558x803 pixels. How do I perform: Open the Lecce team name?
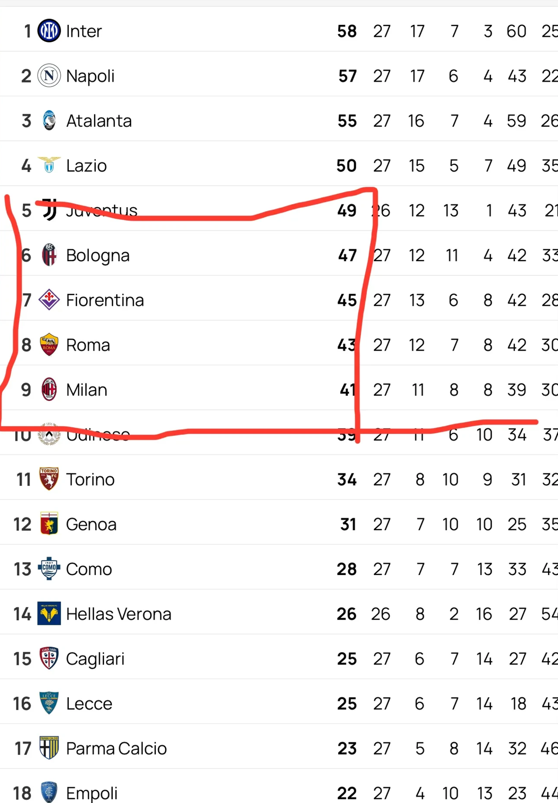(x=89, y=703)
